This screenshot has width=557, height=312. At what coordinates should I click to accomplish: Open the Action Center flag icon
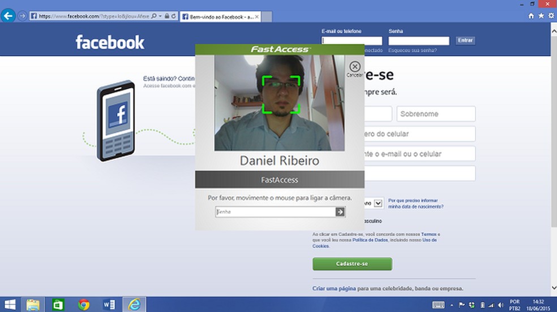(x=462, y=305)
